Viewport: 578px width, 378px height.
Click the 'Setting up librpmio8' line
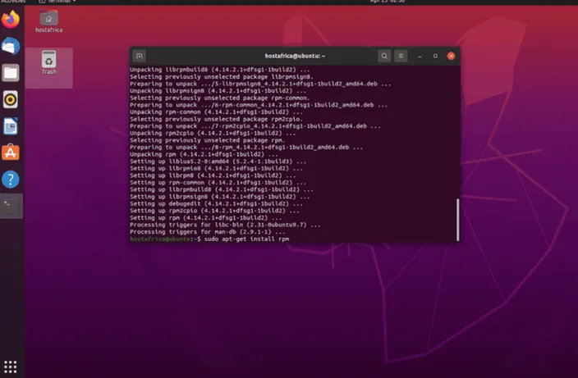pyautogui.click(x=217, y=168)
